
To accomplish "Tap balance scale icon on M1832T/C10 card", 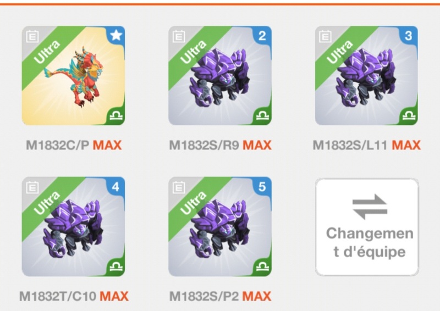I will 116,266.
